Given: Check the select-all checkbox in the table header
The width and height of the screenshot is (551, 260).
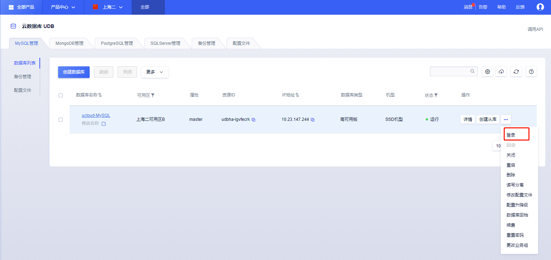Looking at the screenshot, I should tap(61, 95).
